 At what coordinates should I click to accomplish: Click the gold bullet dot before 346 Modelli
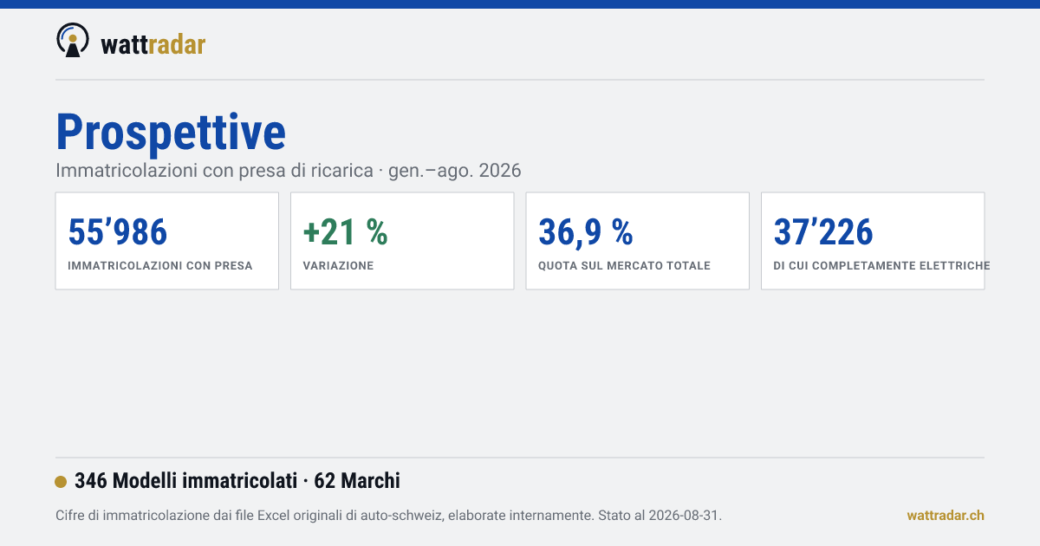coord(61,482)
